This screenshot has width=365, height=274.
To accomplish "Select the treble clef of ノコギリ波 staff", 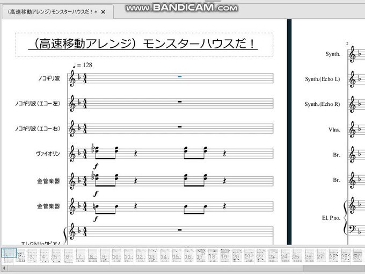I will pyautogui.click(x=72, y=78).
